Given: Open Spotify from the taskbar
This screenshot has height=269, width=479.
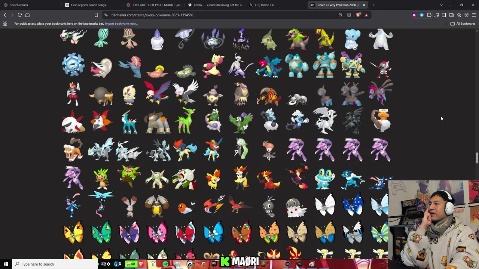Looking at the screenshot, I should point(165,264).
